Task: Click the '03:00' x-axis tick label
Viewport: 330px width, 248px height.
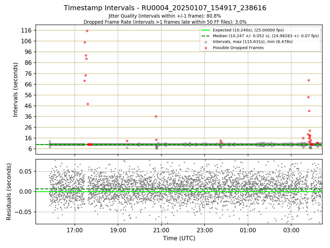Action: [x=291, y=230]
